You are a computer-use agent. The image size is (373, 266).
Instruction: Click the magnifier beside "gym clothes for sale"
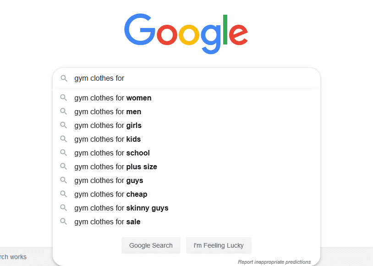point(64,222)
